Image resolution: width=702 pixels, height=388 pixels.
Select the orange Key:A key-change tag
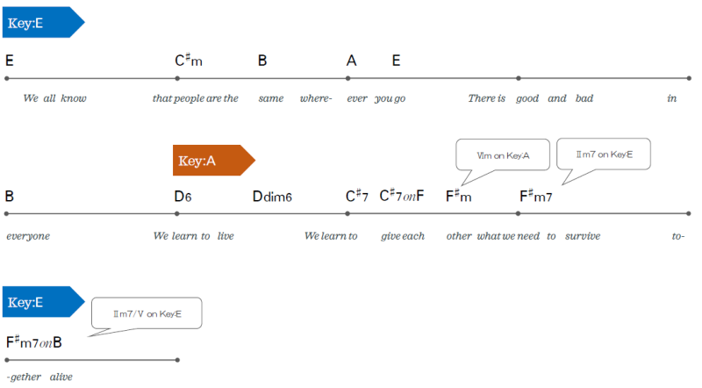[213, 161]
